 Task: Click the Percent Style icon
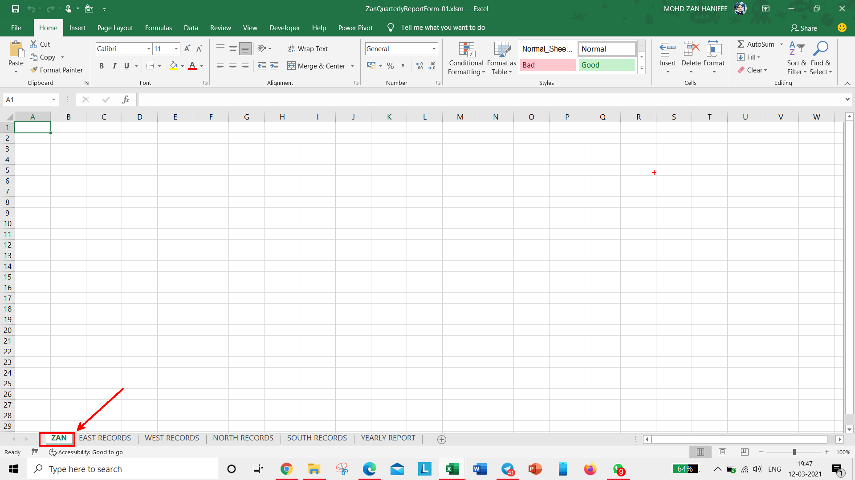[390, 66]
